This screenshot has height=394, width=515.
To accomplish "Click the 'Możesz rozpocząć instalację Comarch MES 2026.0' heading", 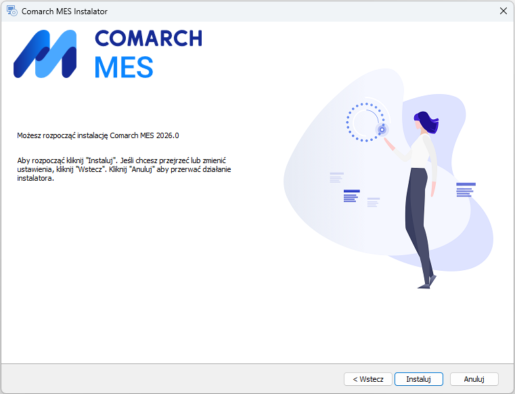I will [98, 135].
